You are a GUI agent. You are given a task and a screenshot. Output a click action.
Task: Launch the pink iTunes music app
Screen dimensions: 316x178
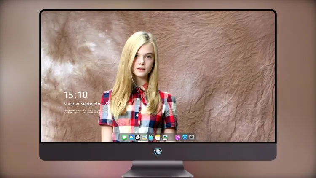pos(177,137)
